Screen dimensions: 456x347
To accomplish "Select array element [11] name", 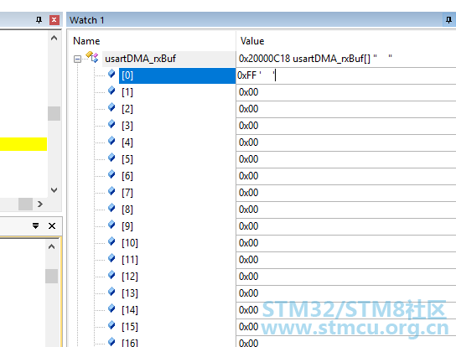I will click(130, 260).
